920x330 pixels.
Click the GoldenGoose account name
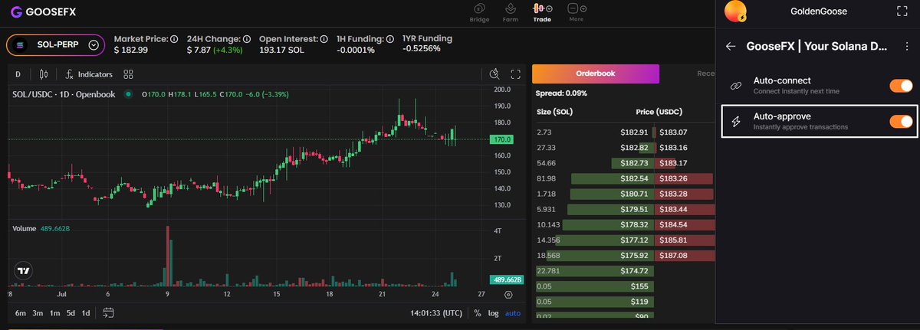coord(820,11)
